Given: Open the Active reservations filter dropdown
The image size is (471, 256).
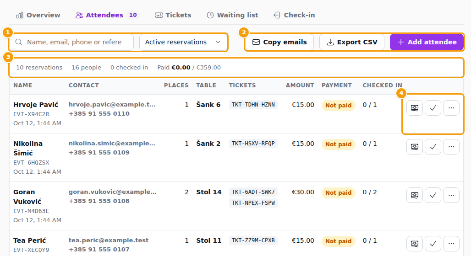Looking at the screenshot, I should 183,42.
